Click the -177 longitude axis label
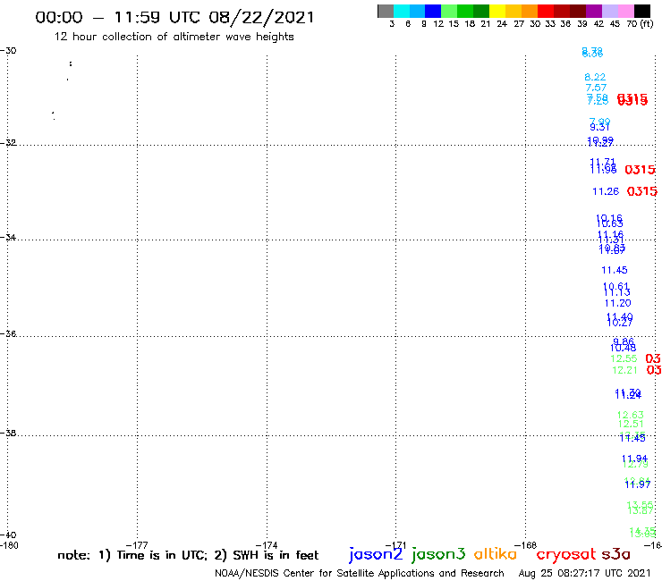This screenshot has height=581, width=662. click(x=137, y=545)
